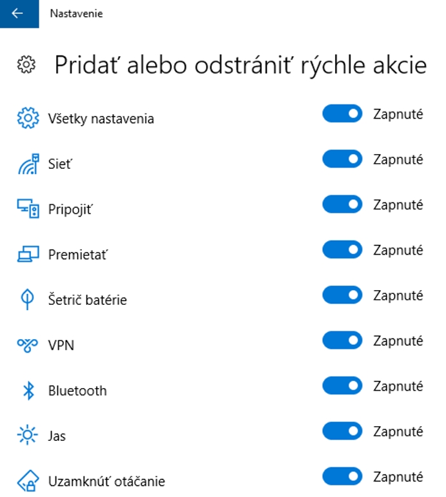This screenshot has height=497, width=446.
Task: Click the Šetrič batérie leaf icon
Action: pyautogui.click(x=28, y=300)
